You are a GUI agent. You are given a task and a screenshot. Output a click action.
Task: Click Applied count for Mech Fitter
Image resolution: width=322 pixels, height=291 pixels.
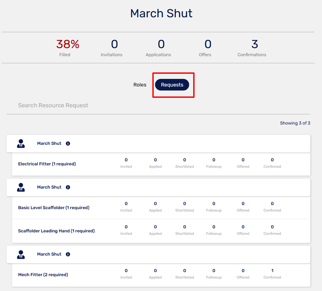(x=156, y=274)
